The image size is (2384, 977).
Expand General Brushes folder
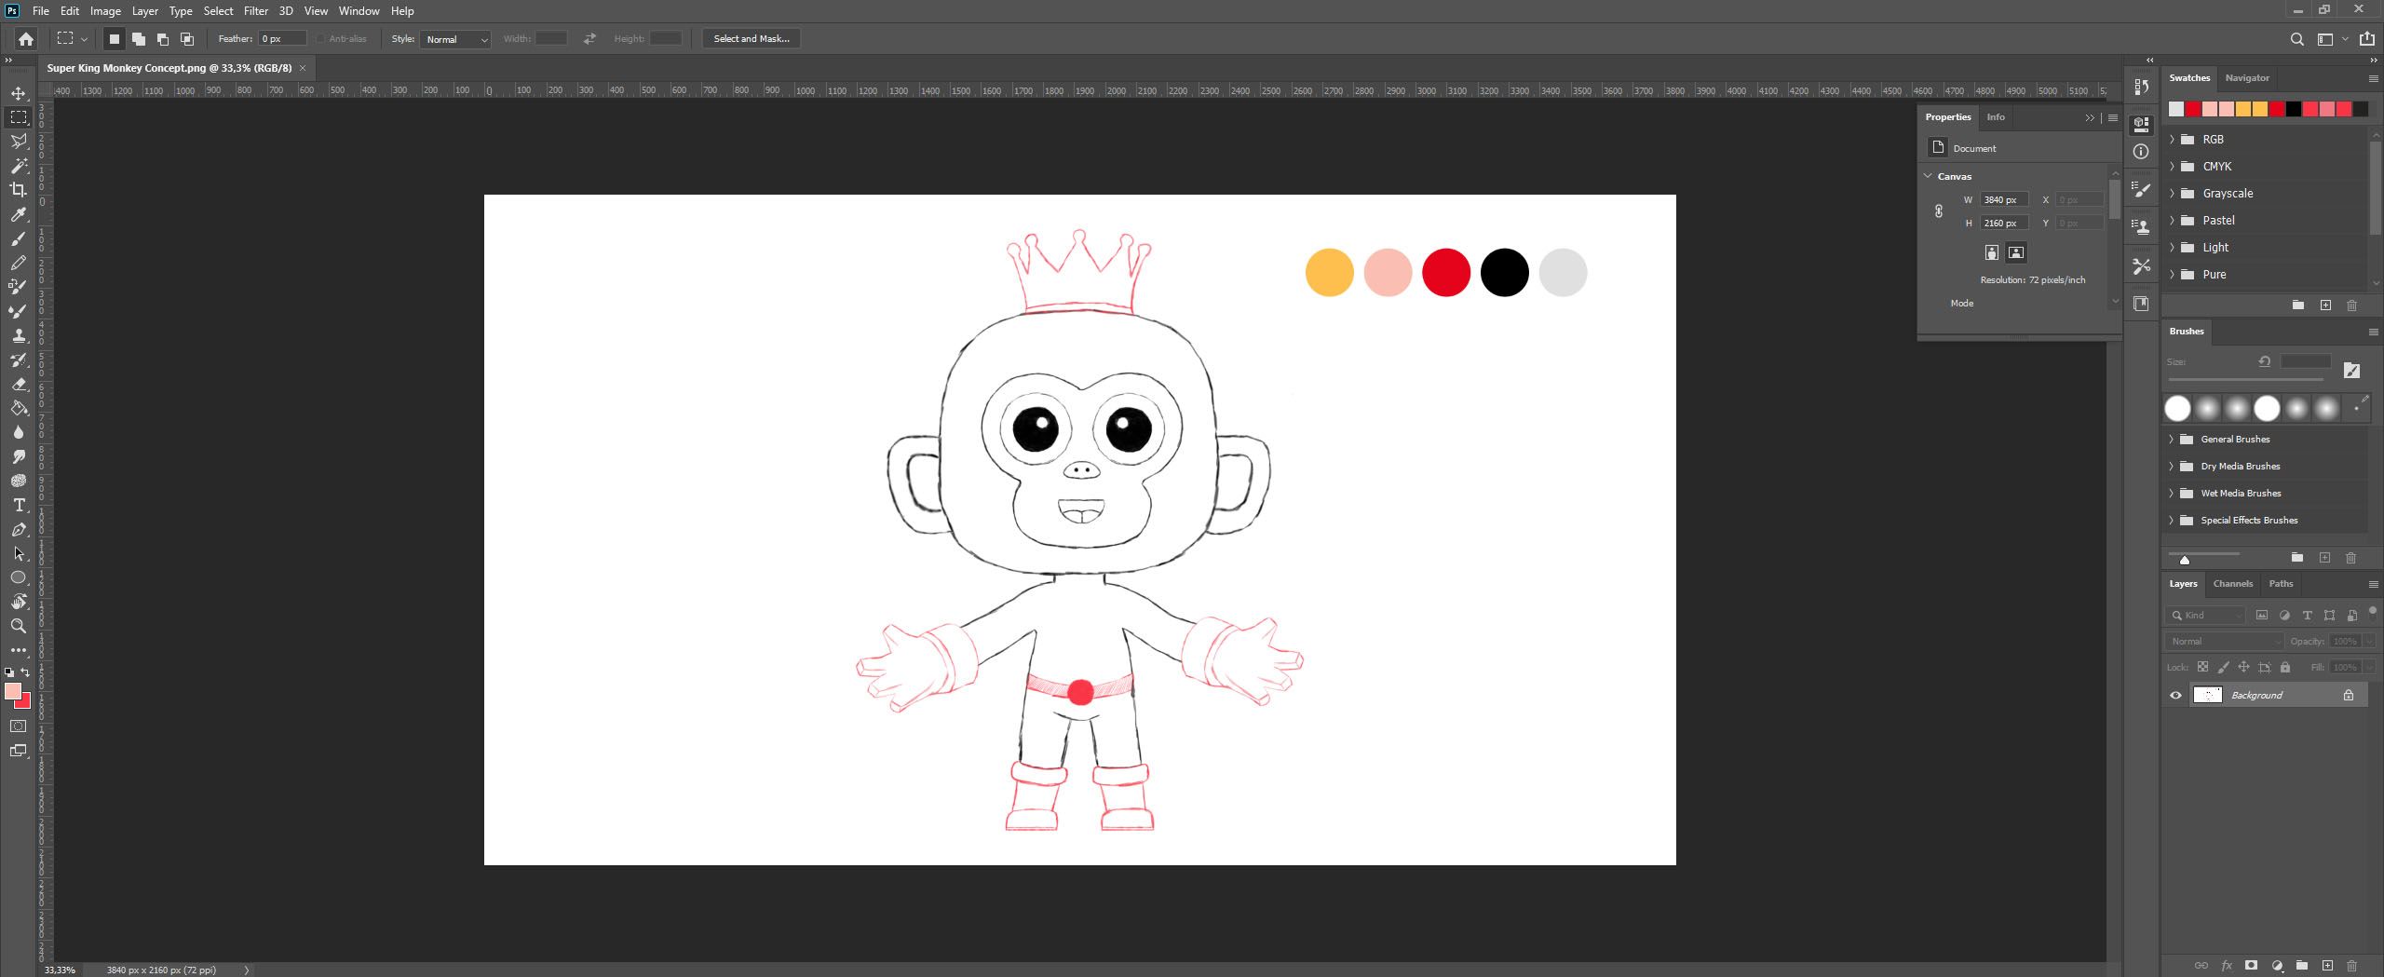tap(2171, 440)
